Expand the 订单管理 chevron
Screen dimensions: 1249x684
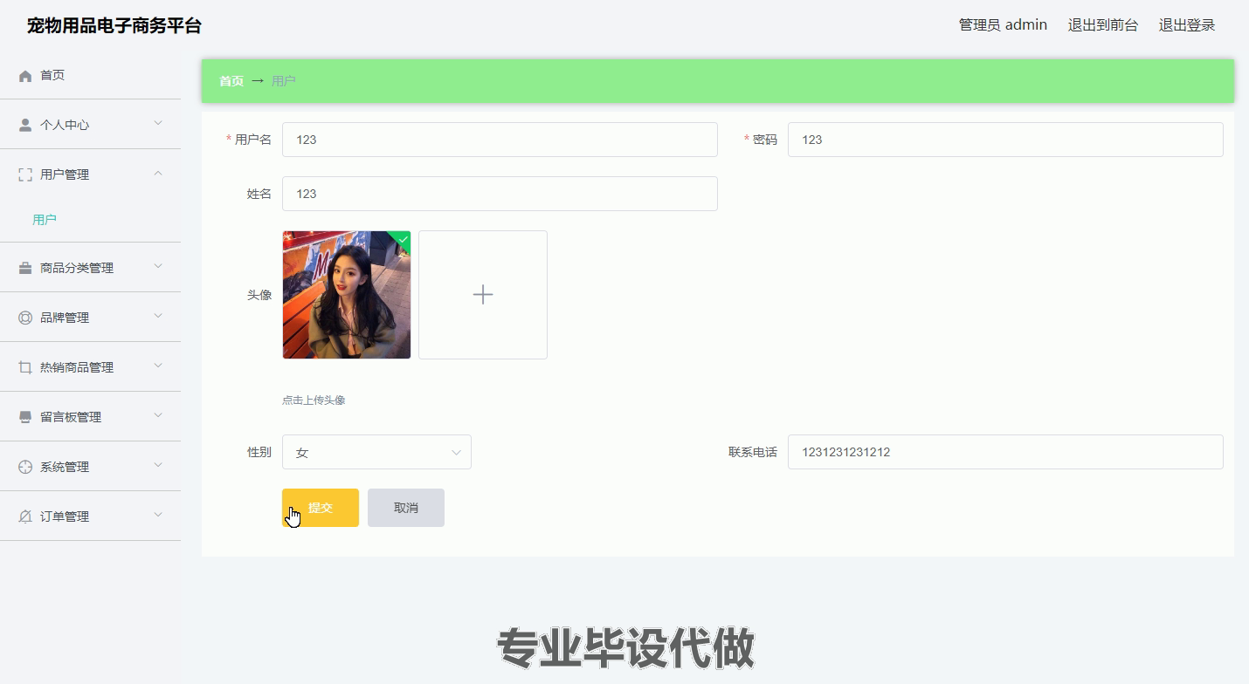(x=158, y=515)
